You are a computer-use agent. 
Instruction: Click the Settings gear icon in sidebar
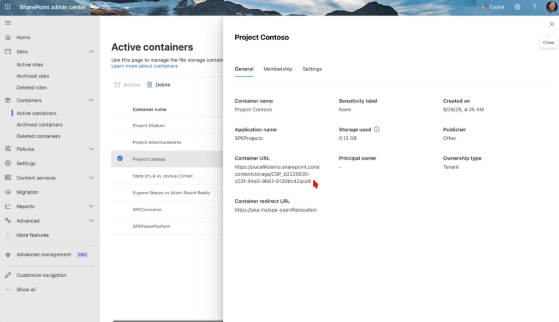[8, 163]
